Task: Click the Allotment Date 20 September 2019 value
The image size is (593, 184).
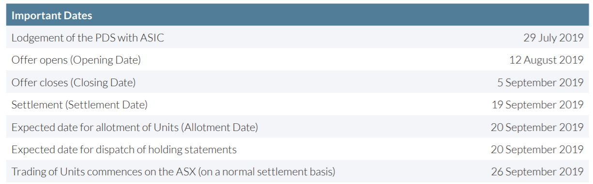Action: coord(537,127)
